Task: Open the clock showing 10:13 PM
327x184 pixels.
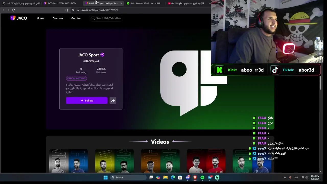Action: tap(315, 177)
